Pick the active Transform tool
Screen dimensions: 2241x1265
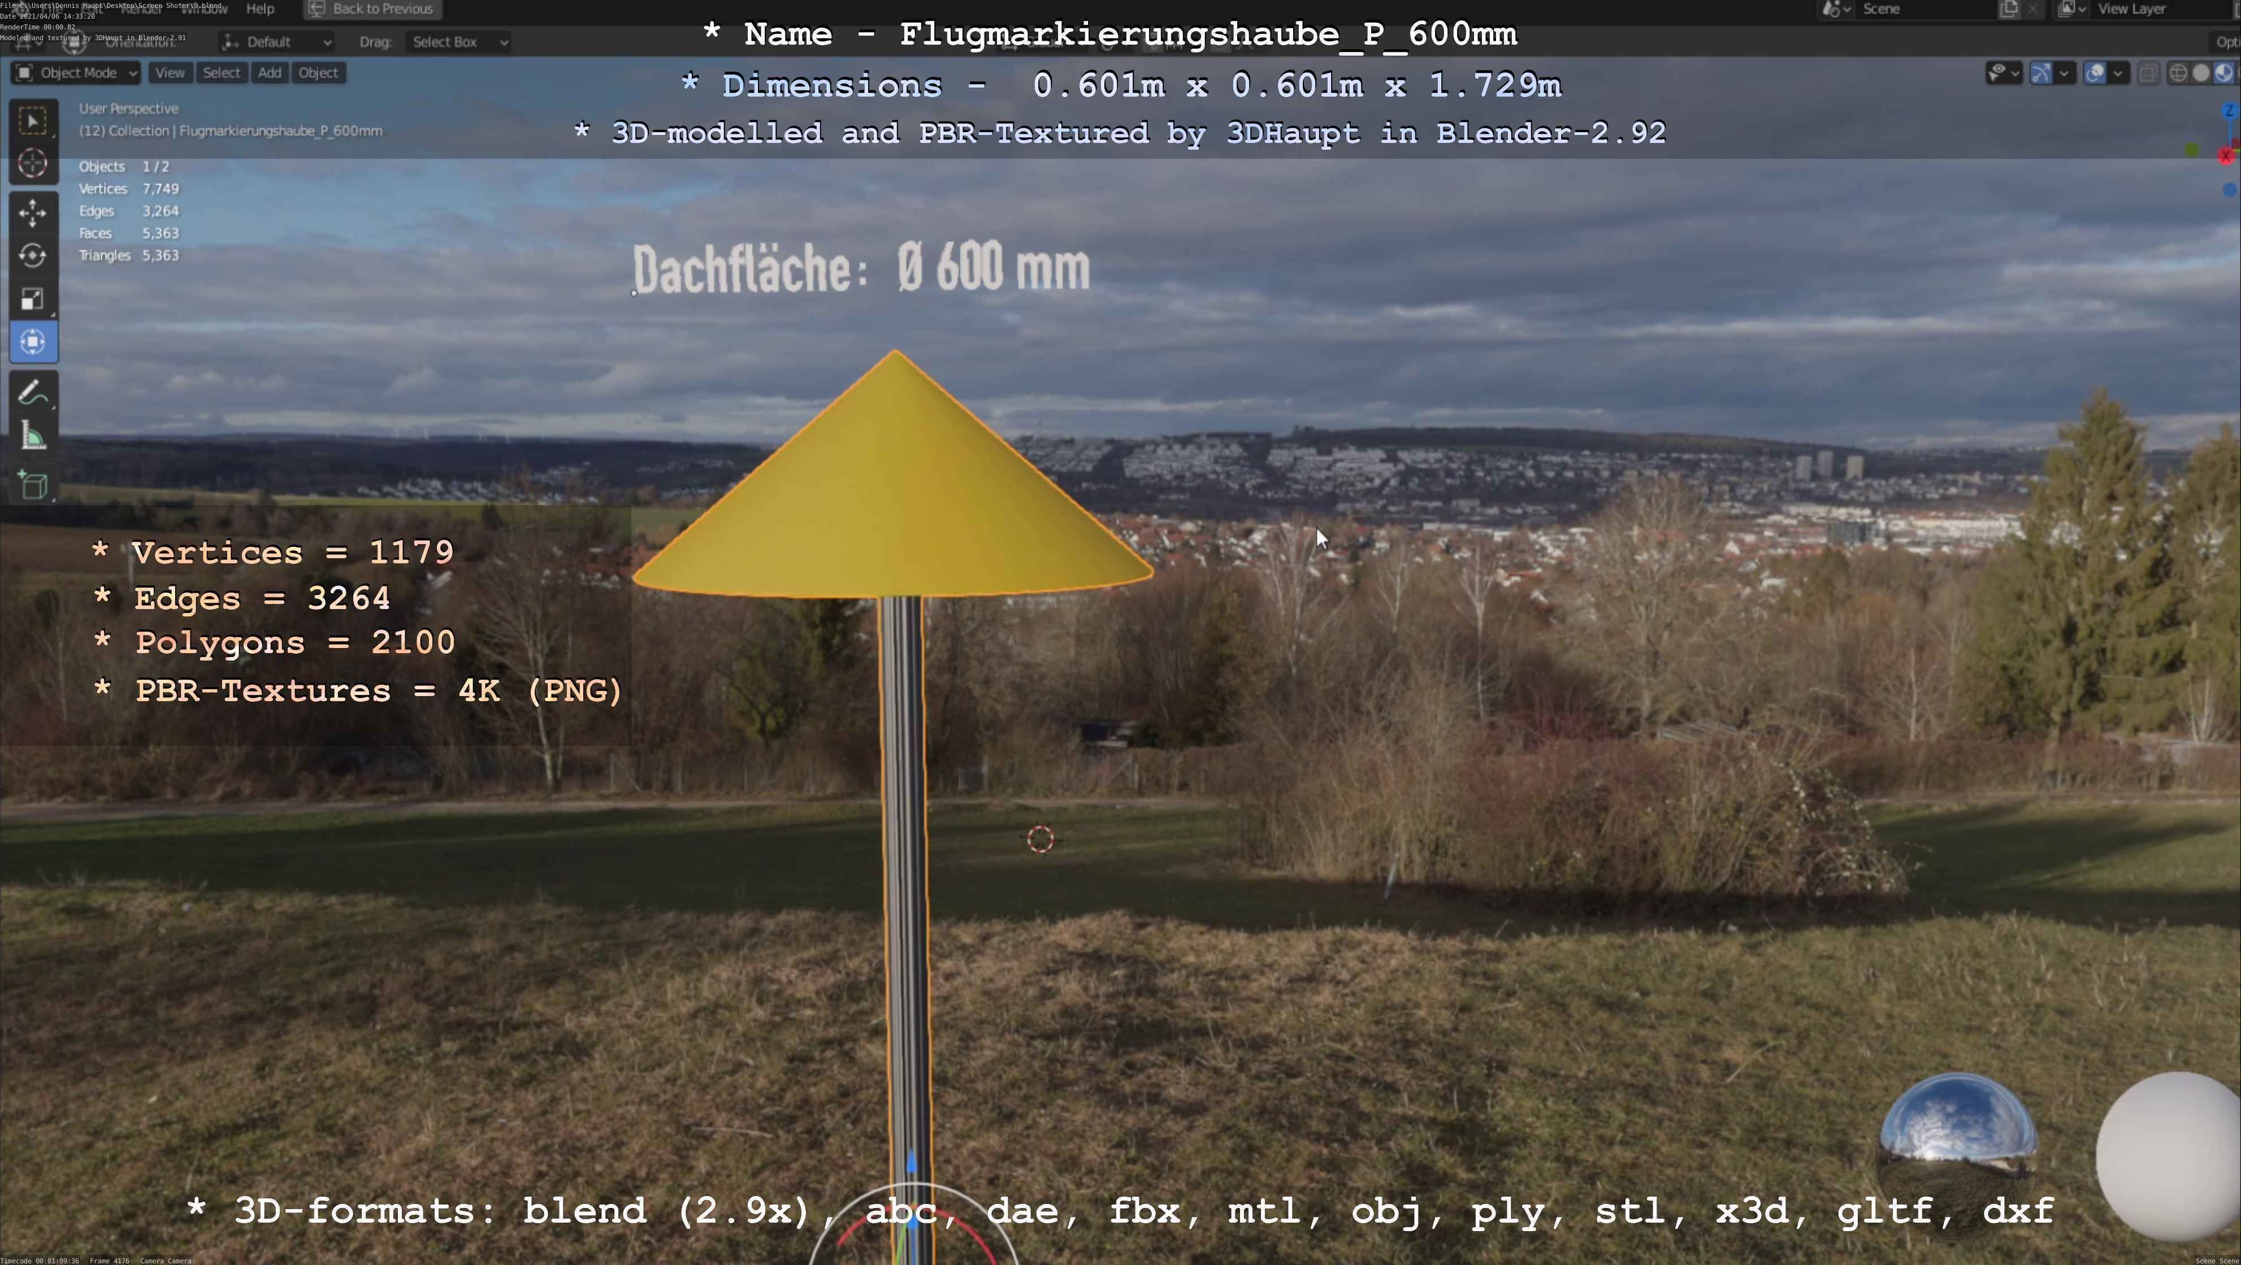tap(33, 342)
